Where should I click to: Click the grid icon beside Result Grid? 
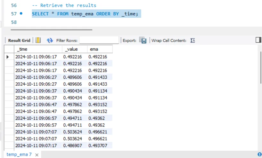tap(38, 40)
